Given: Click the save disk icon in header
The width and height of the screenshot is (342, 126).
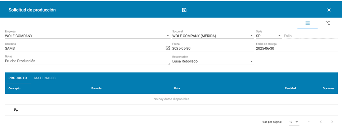Looking at the screenshot, I should click(184, 10).
